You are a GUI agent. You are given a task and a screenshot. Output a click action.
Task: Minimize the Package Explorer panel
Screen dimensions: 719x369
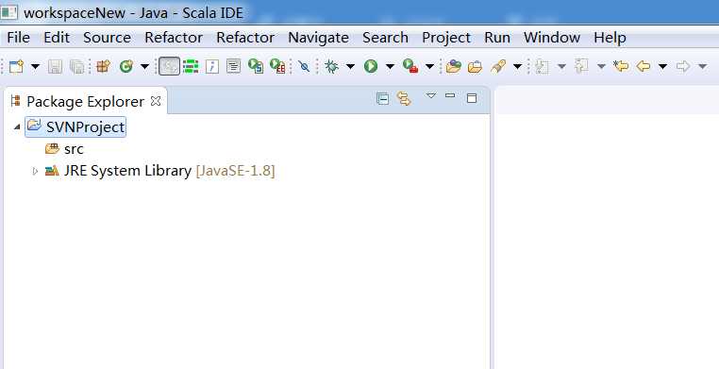click(450, 96)
